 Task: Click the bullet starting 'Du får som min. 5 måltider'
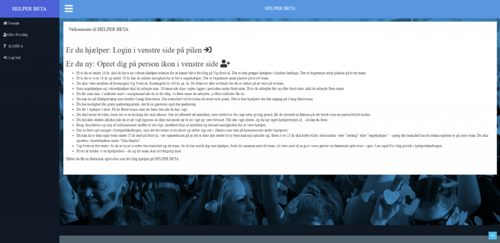pos(161,94)
